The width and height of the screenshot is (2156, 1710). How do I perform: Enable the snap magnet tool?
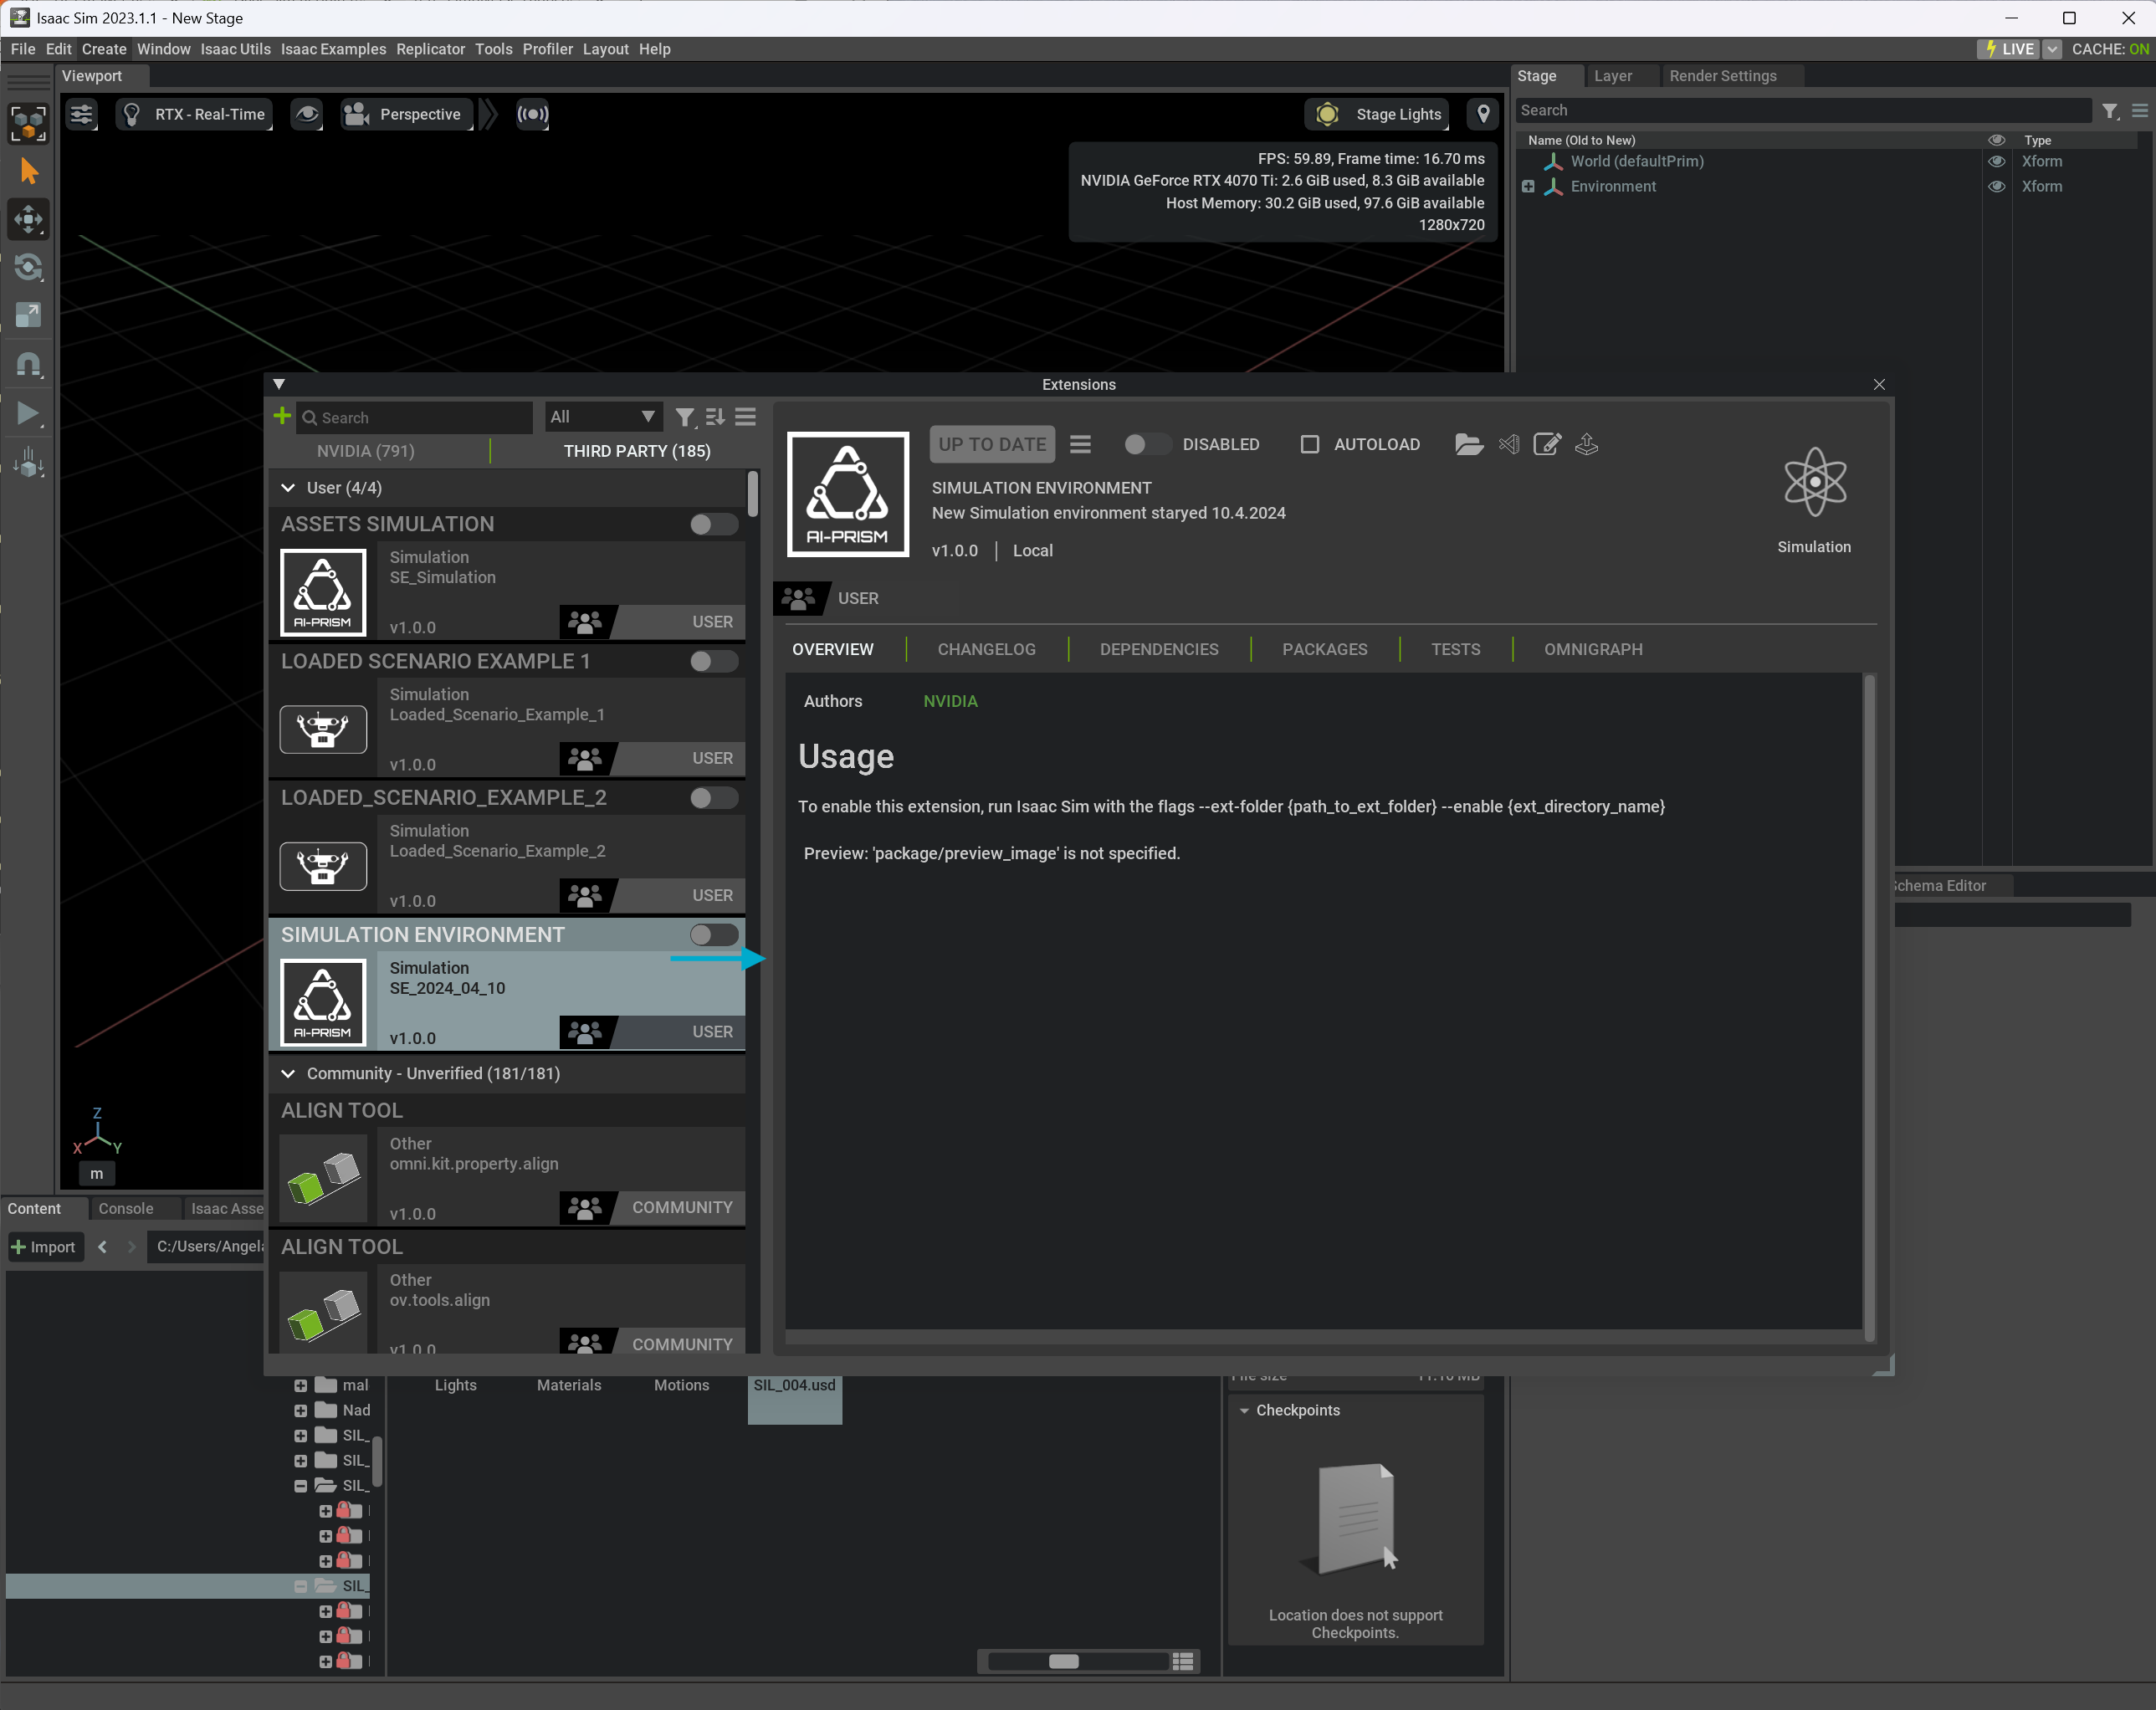(x=28, y=364)
